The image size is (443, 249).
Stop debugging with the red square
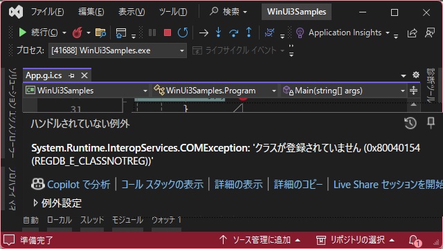click(x=168, y=33)
